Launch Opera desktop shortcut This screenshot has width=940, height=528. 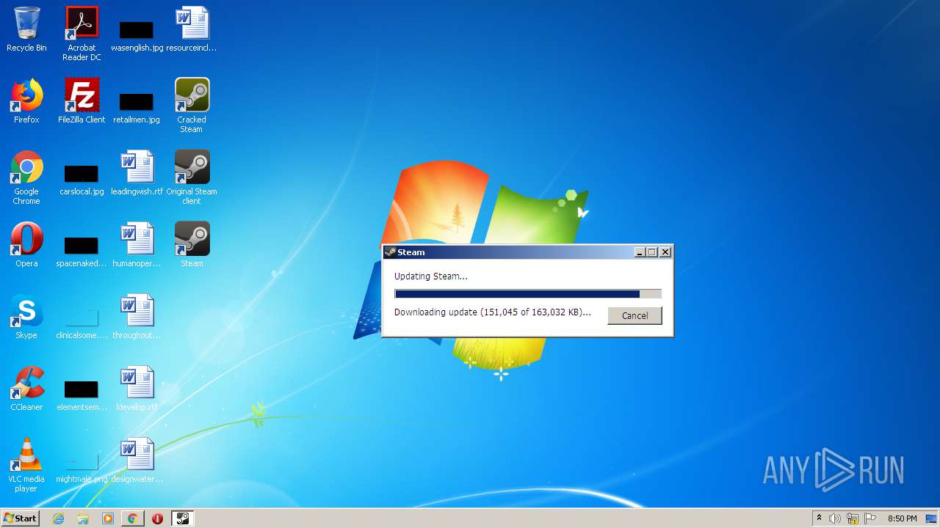[x=26, y=245]
